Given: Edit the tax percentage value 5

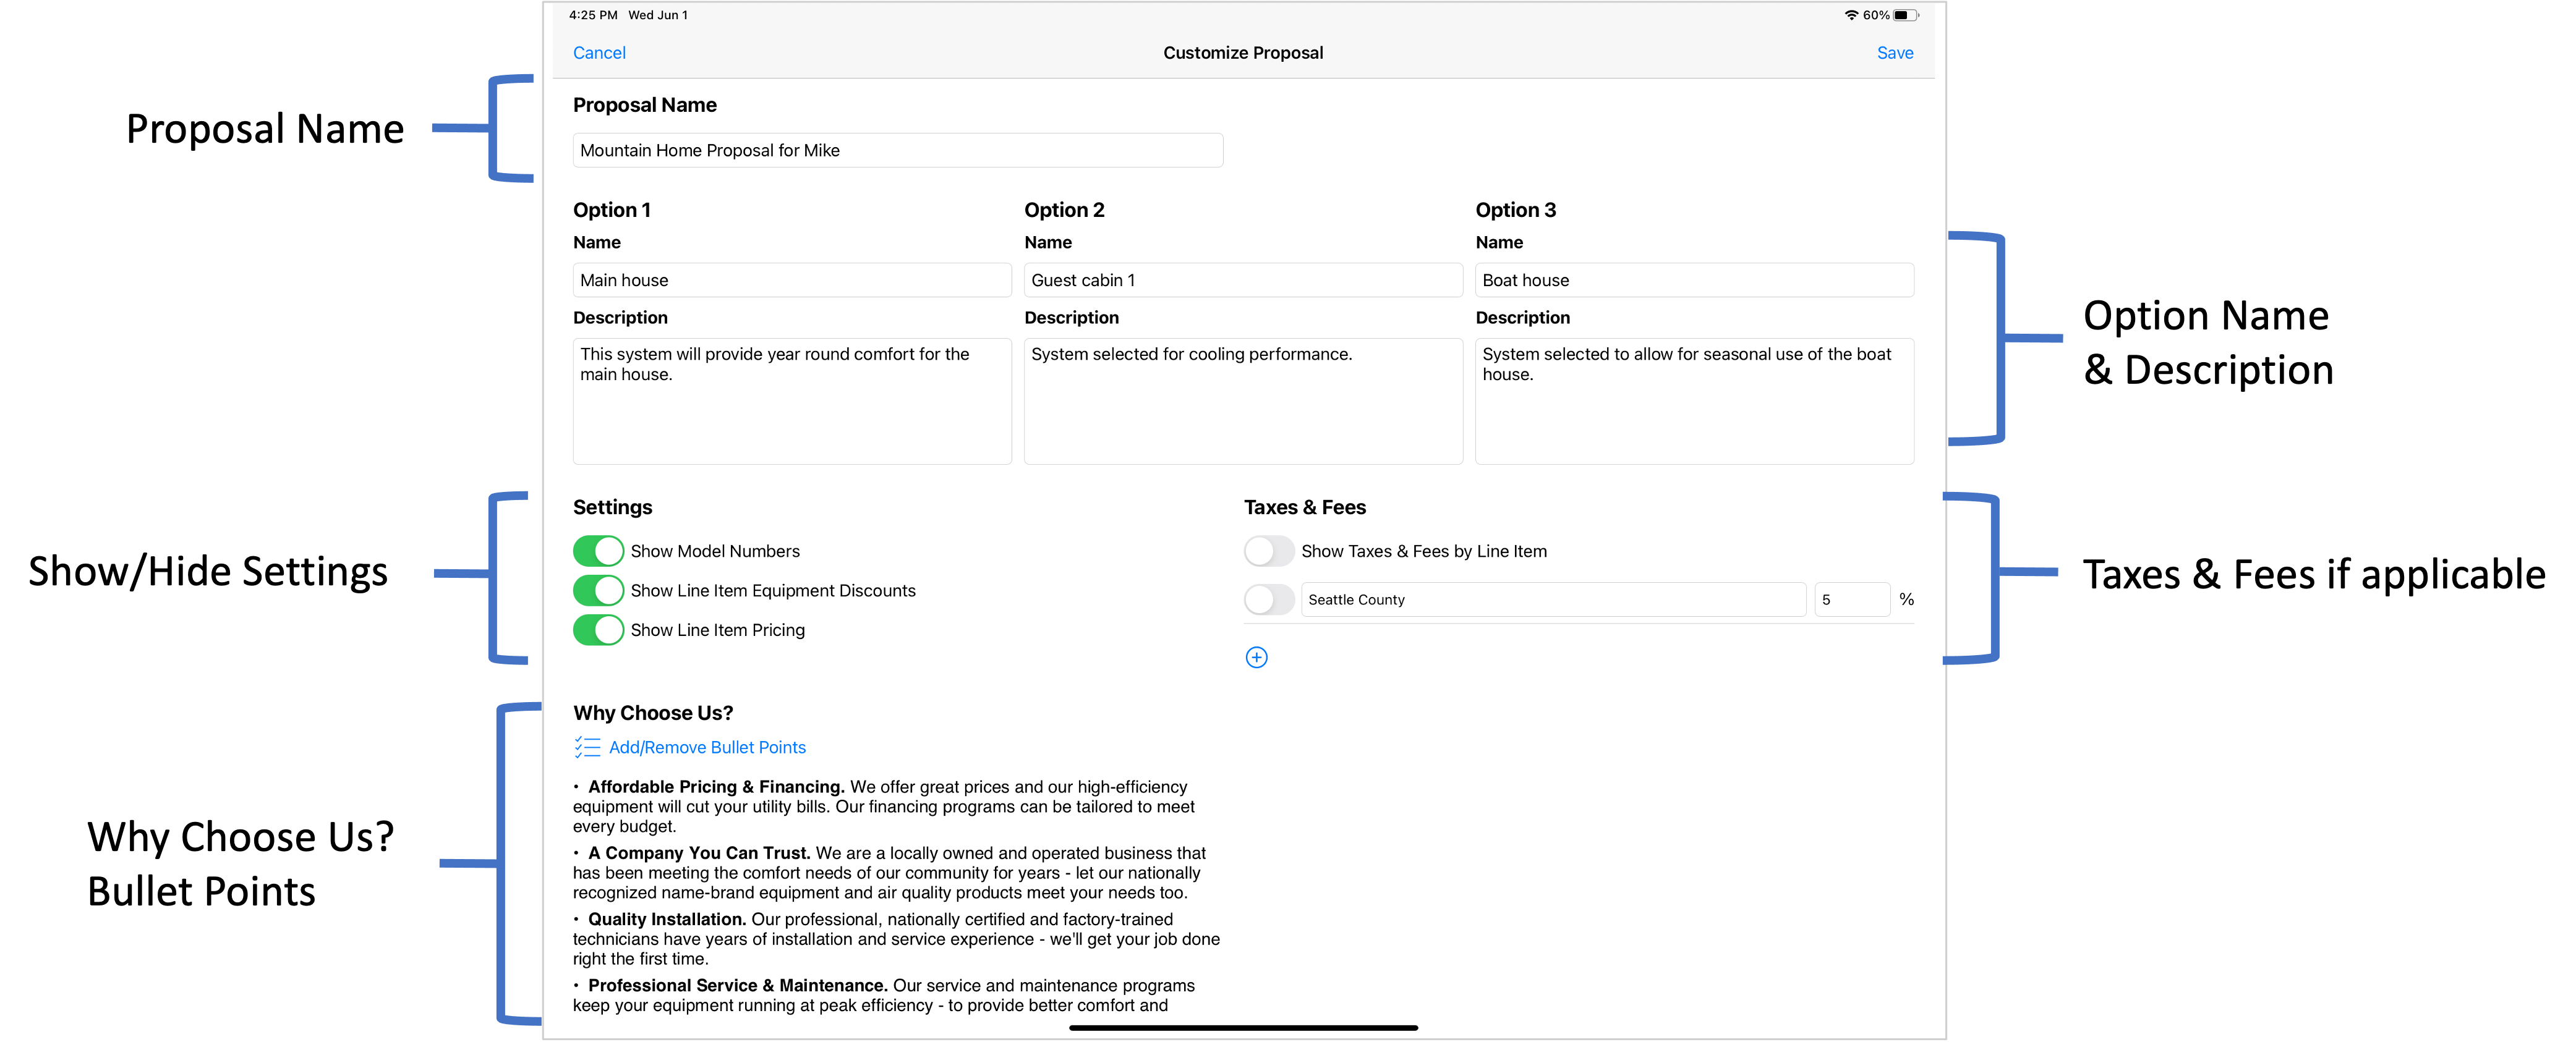Looking at the screenshot, I should [x=1852, y=599].
